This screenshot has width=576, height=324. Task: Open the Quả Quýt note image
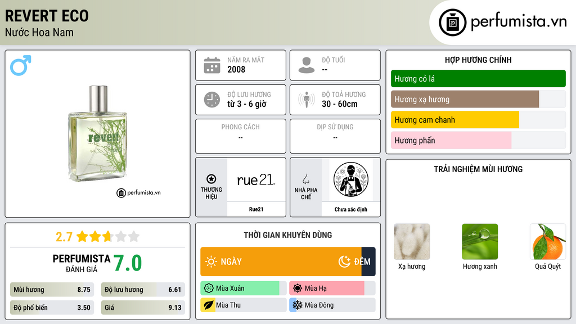coord(548,241)
